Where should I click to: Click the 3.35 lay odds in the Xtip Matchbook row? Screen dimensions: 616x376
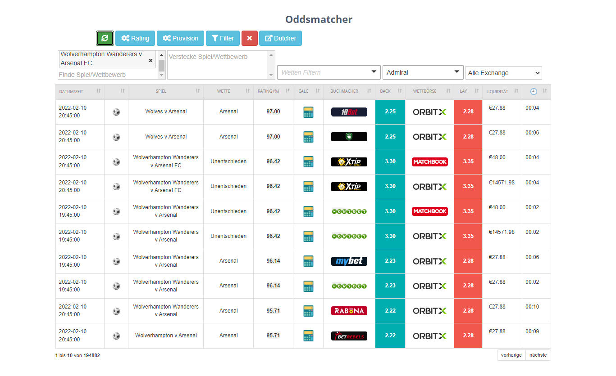tap(468, 161)
